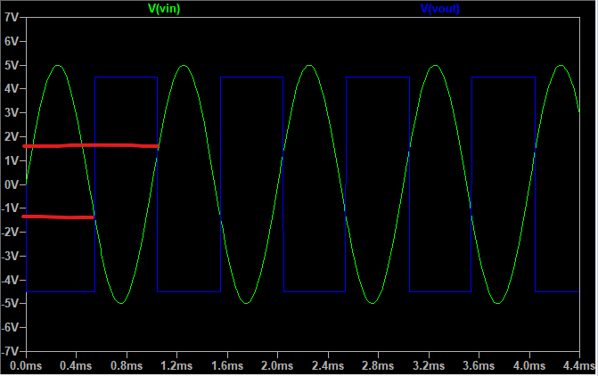Click the -5V axis label
Viewport: 598px width, 376px height.
pyautogui.click(x=10, y=304)
